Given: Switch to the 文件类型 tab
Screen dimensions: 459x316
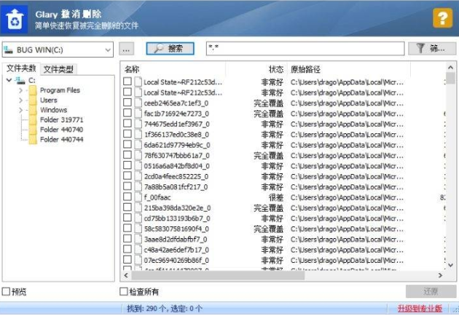Looking at the screenshot, I should 58,69.
